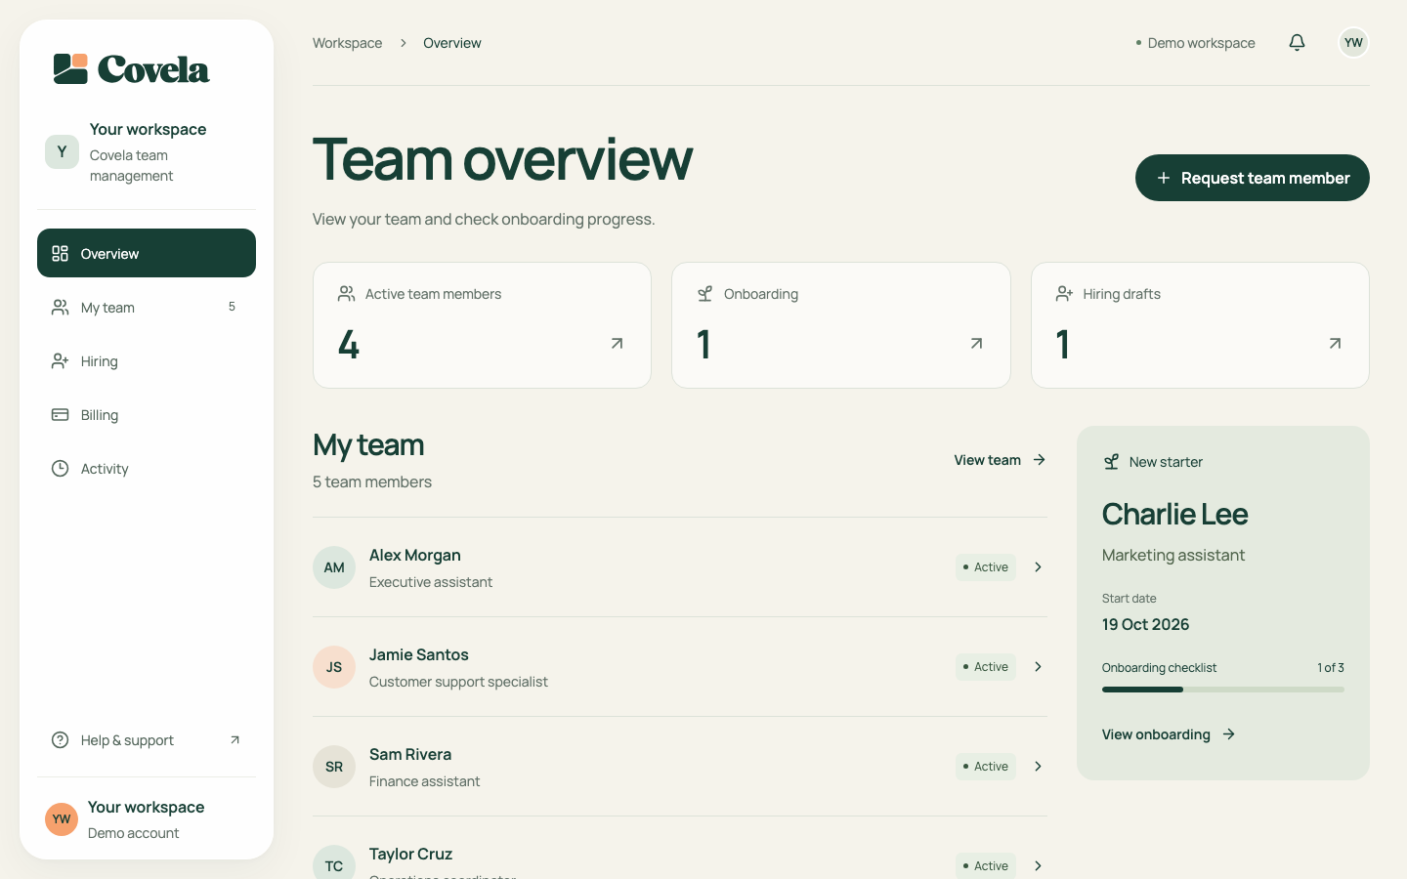Click the Covela logo icon
The image size is (1407, 879).
tap(70, 68)
